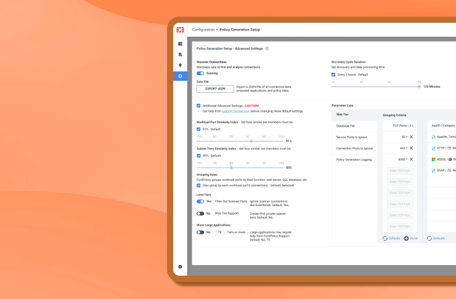Enable the IPv6 Tier Support switch
The height and width of the screenshot is (299, 456).
[200, 213]
